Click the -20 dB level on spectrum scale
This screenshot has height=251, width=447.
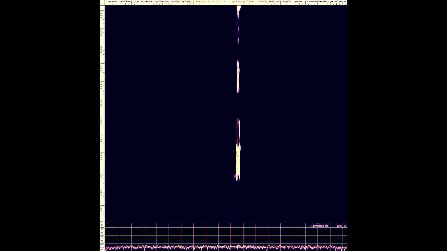click(102, 229)
